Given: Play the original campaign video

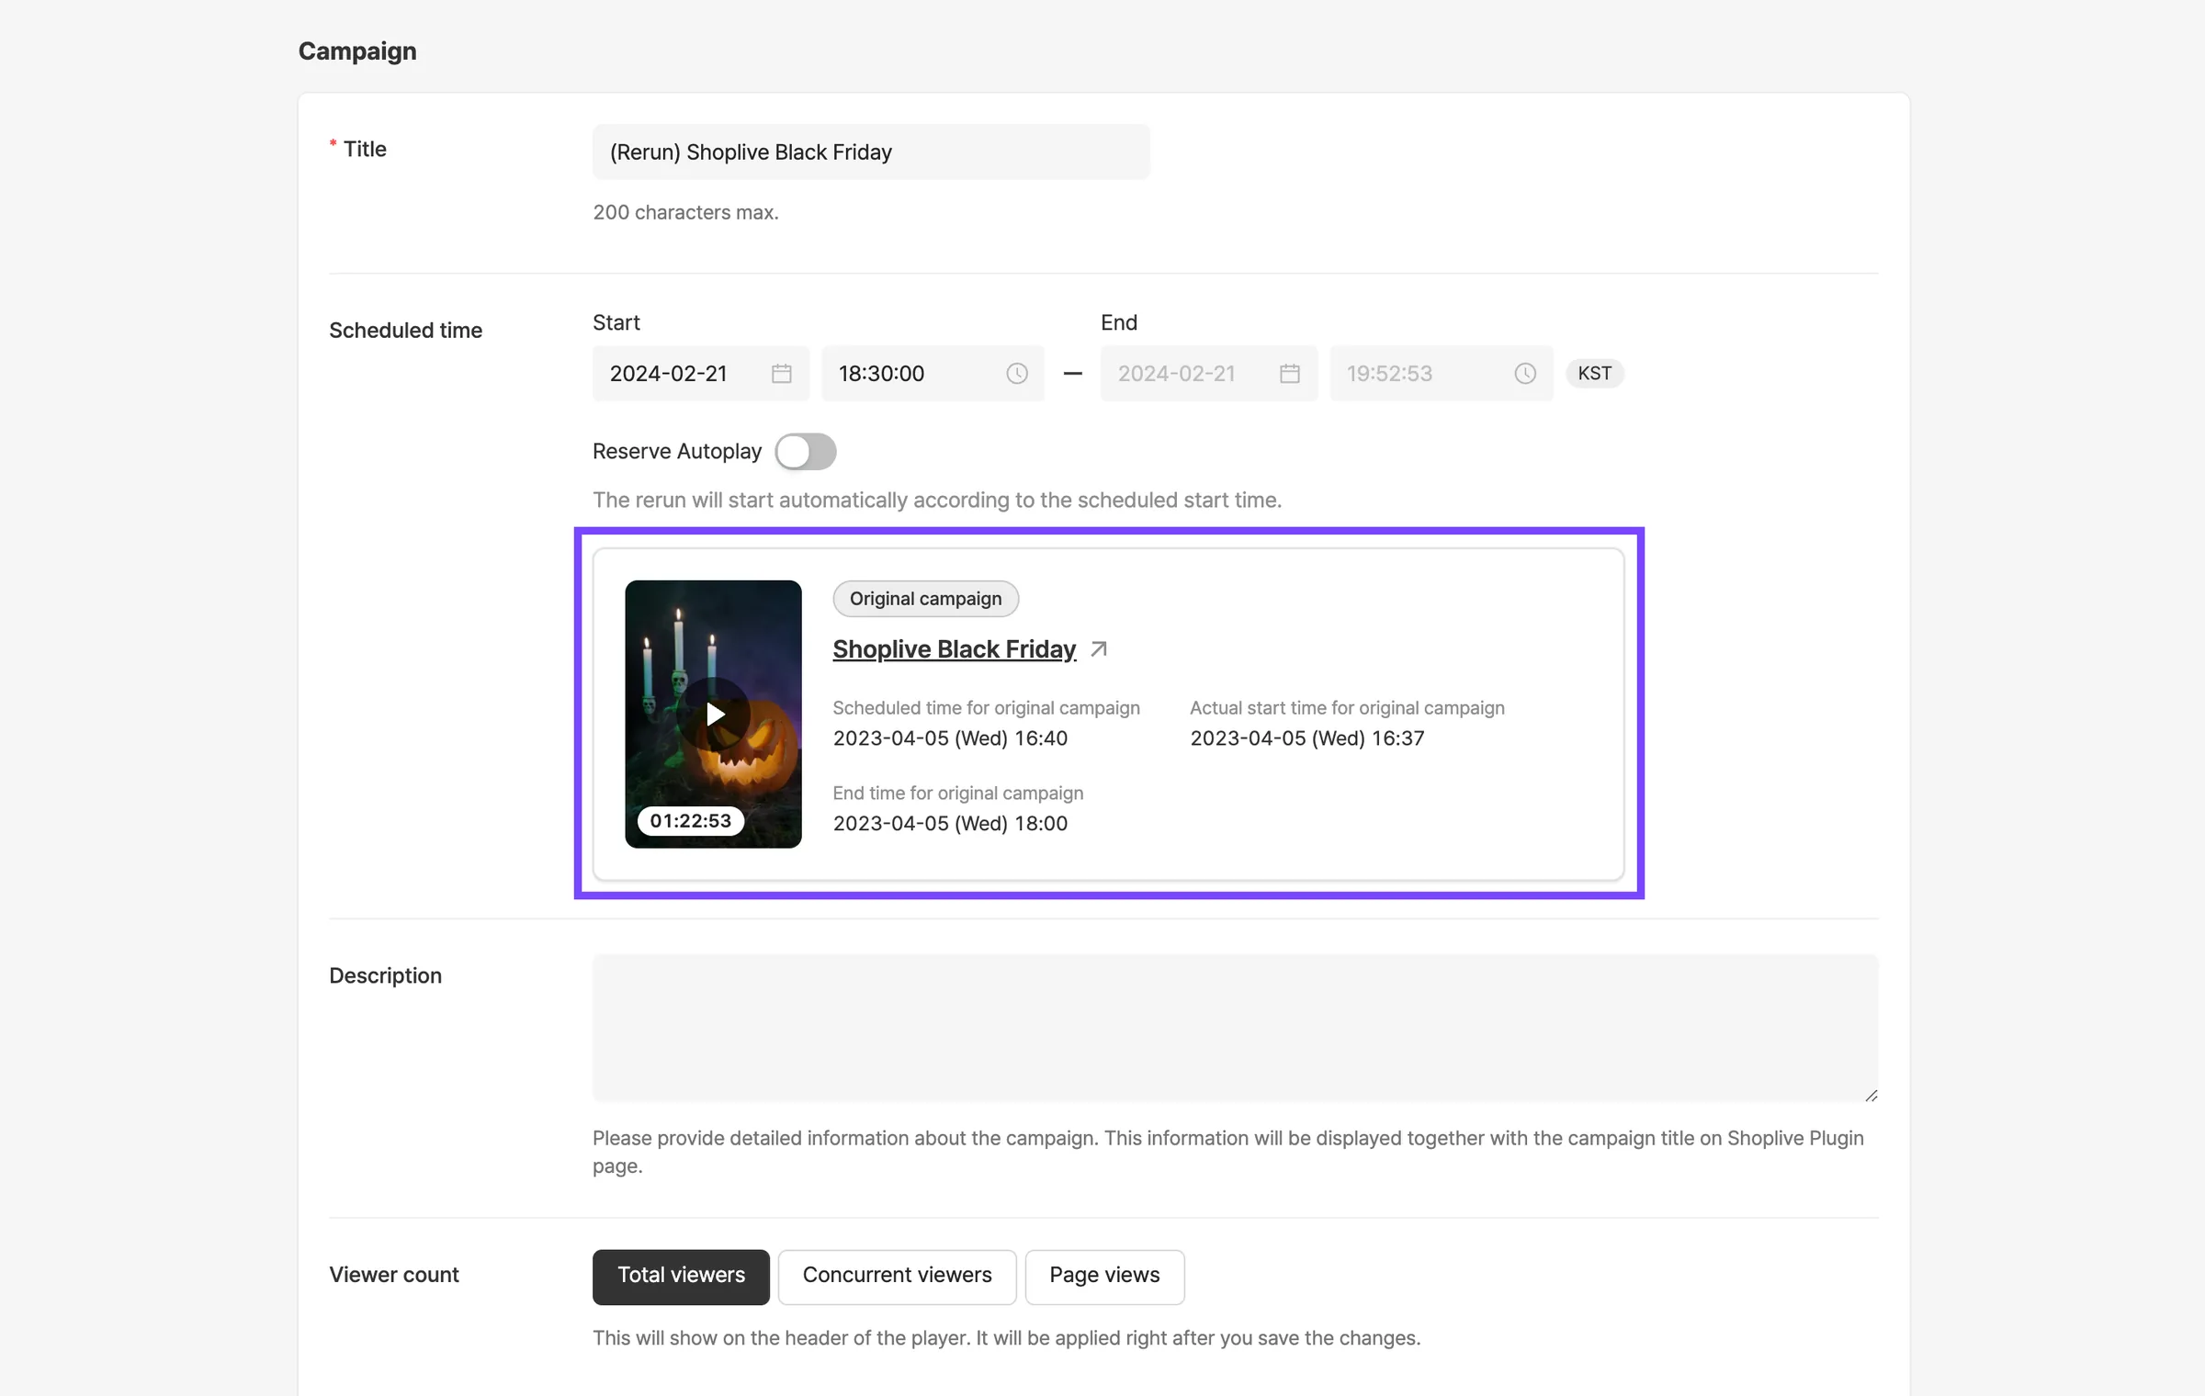Looking at the screenshot, I should (x=714, y=714).
